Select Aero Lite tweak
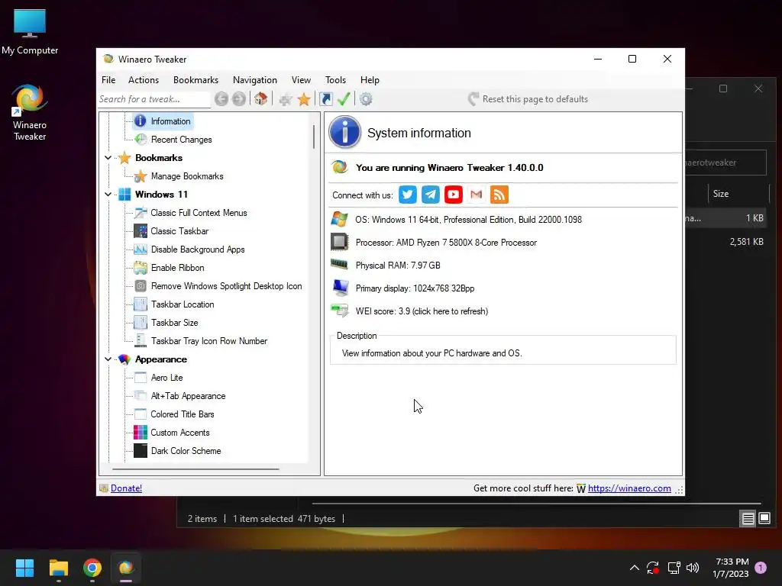This screenshot has height=586, width=782. (x=166, y=378)
